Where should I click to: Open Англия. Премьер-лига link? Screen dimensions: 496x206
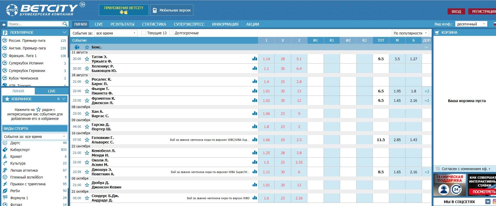(x=27, y=48)
